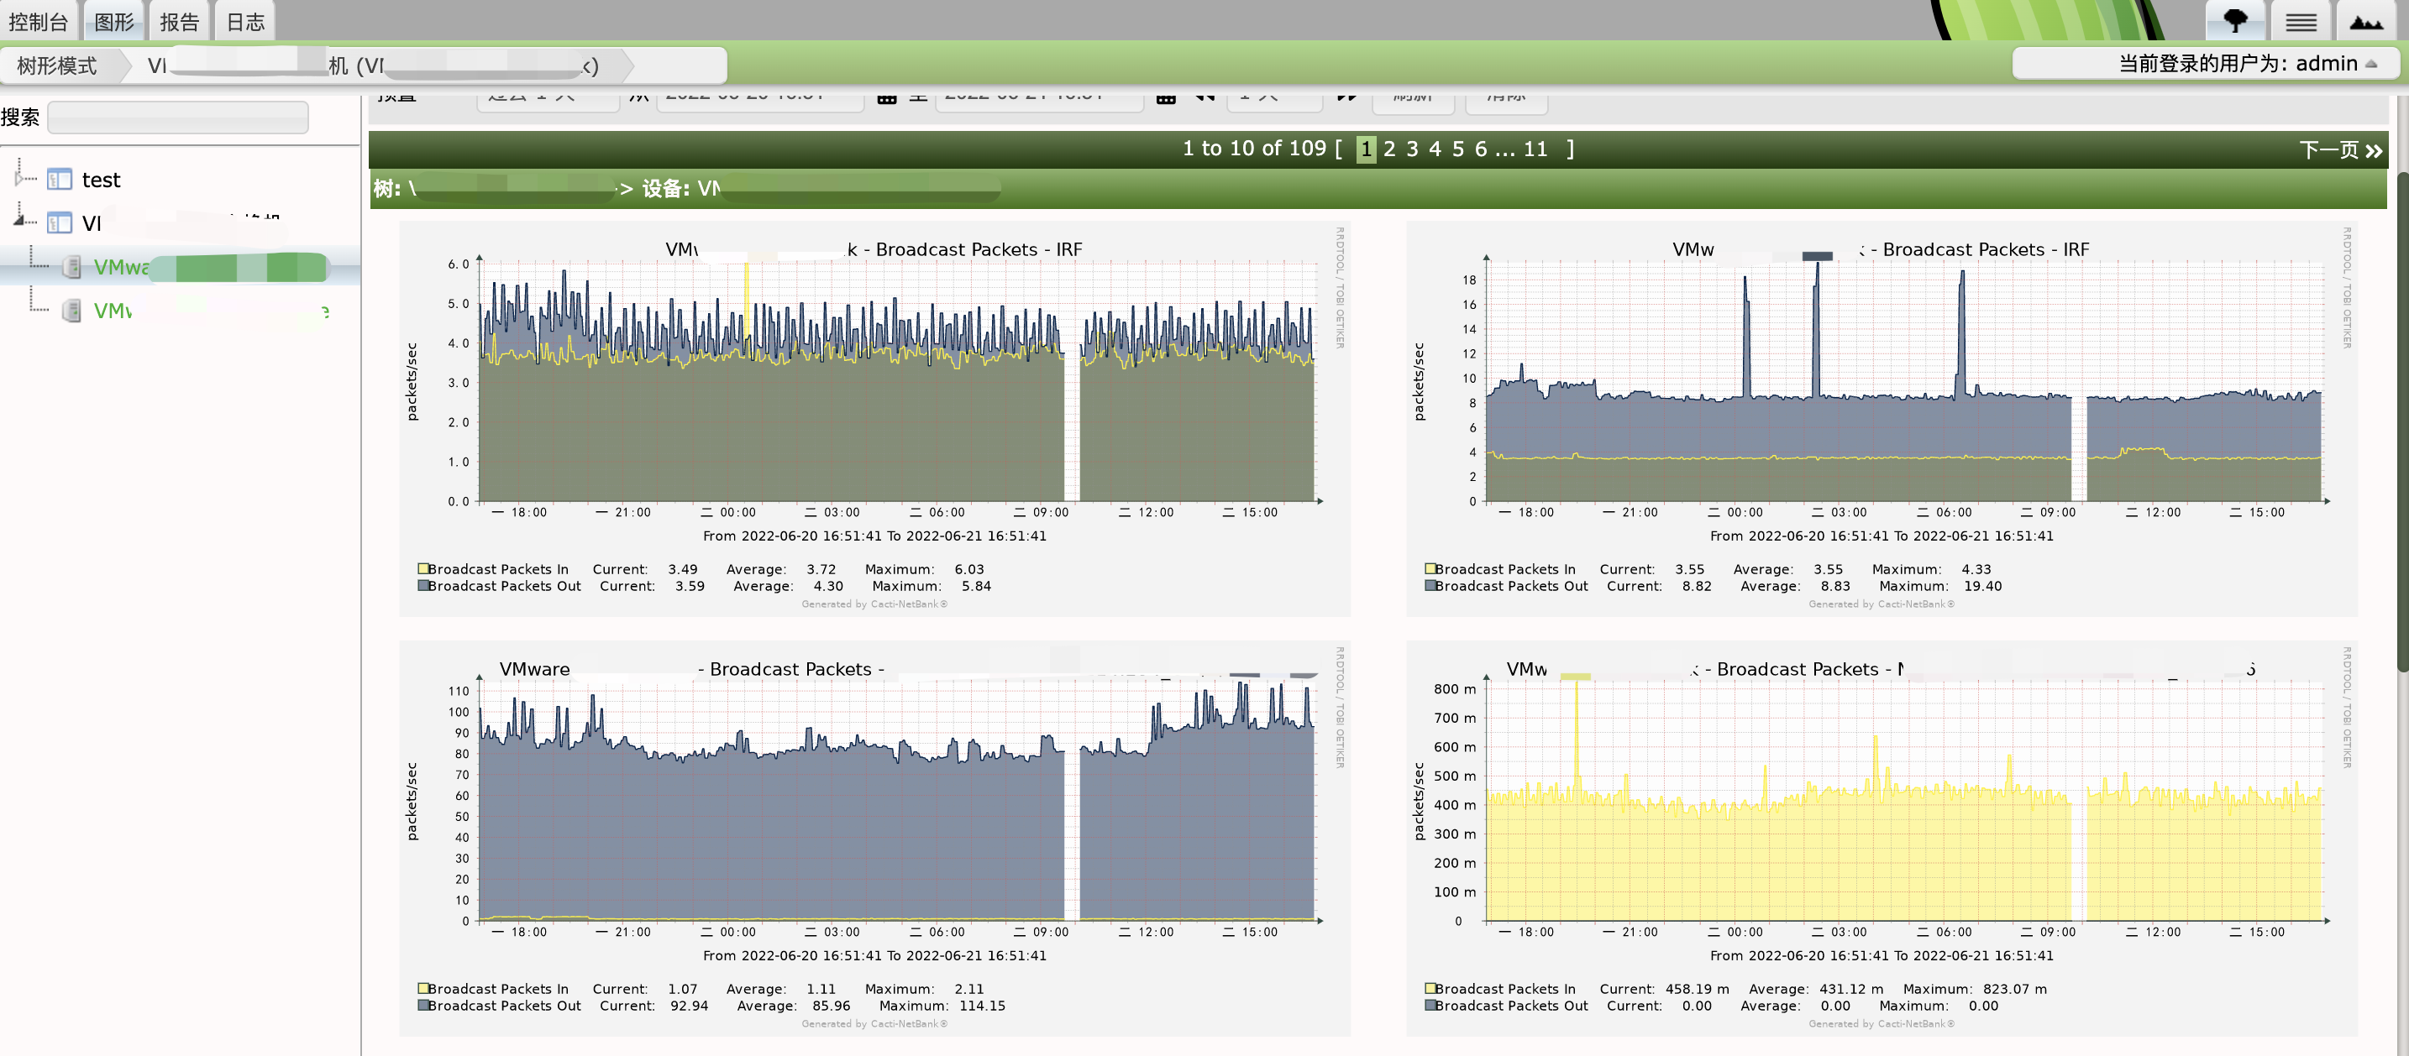Shift the time window back with the rewind arrows

point(1204,97)
